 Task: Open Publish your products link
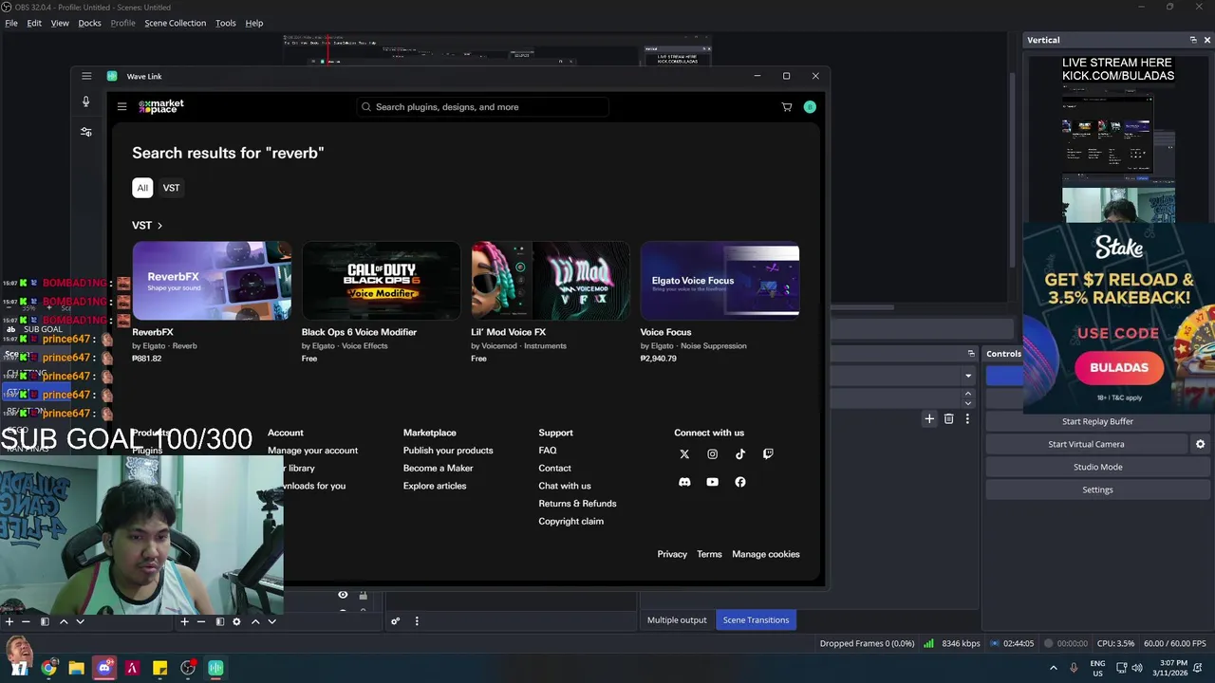click(x=448, y=451)
